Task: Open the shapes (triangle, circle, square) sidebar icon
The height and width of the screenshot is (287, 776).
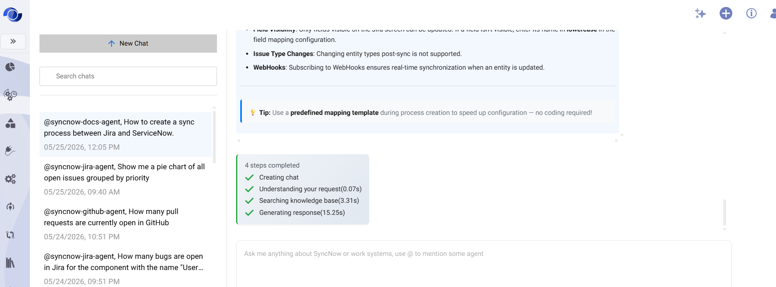Action: point(10,123)
